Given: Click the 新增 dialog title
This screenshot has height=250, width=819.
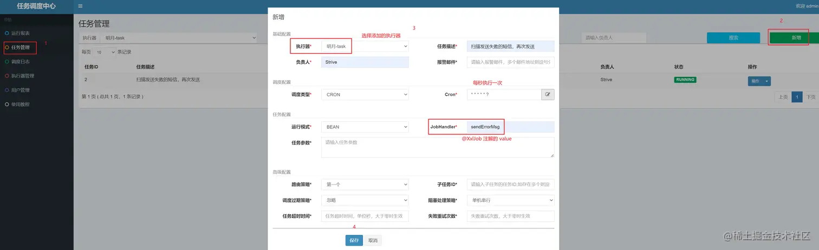Looking at the screenshot, I should [278, 17].
